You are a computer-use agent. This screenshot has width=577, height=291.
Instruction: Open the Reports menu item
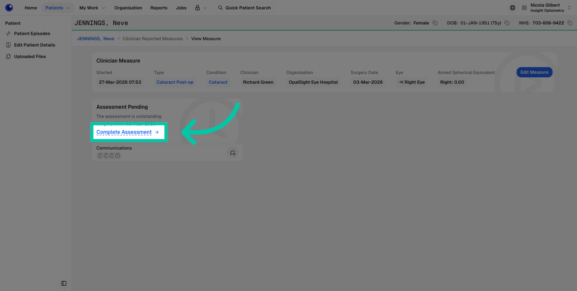159,8
